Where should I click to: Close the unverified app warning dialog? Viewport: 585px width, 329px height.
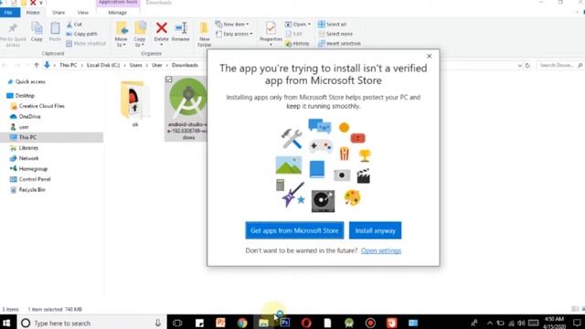[x=429, y=56]
